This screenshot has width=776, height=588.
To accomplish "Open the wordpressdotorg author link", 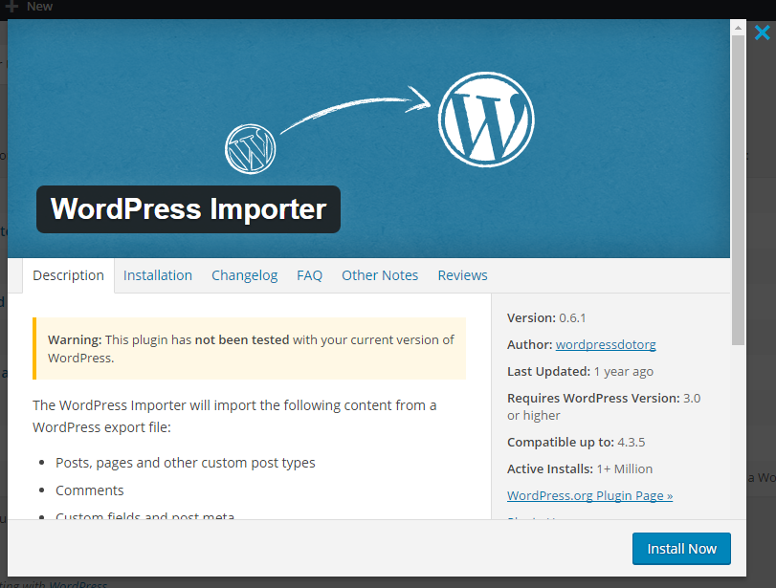I will [x=606, y=345].
